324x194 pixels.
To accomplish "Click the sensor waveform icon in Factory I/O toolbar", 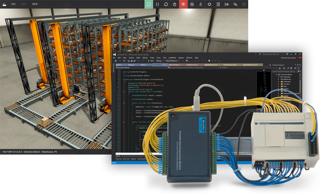I will [227, 4].
